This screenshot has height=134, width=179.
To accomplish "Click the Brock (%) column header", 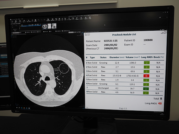I will click(159, 57).
